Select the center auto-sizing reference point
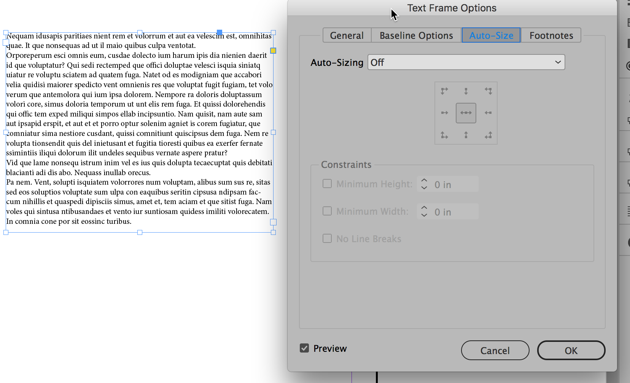The width and height of the screenshot is (630, 383). pyautogui.click(x=466, y=113)
